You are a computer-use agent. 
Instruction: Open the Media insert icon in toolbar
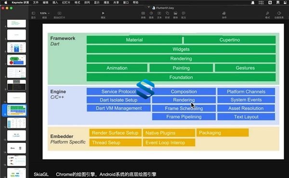[175, 13]
